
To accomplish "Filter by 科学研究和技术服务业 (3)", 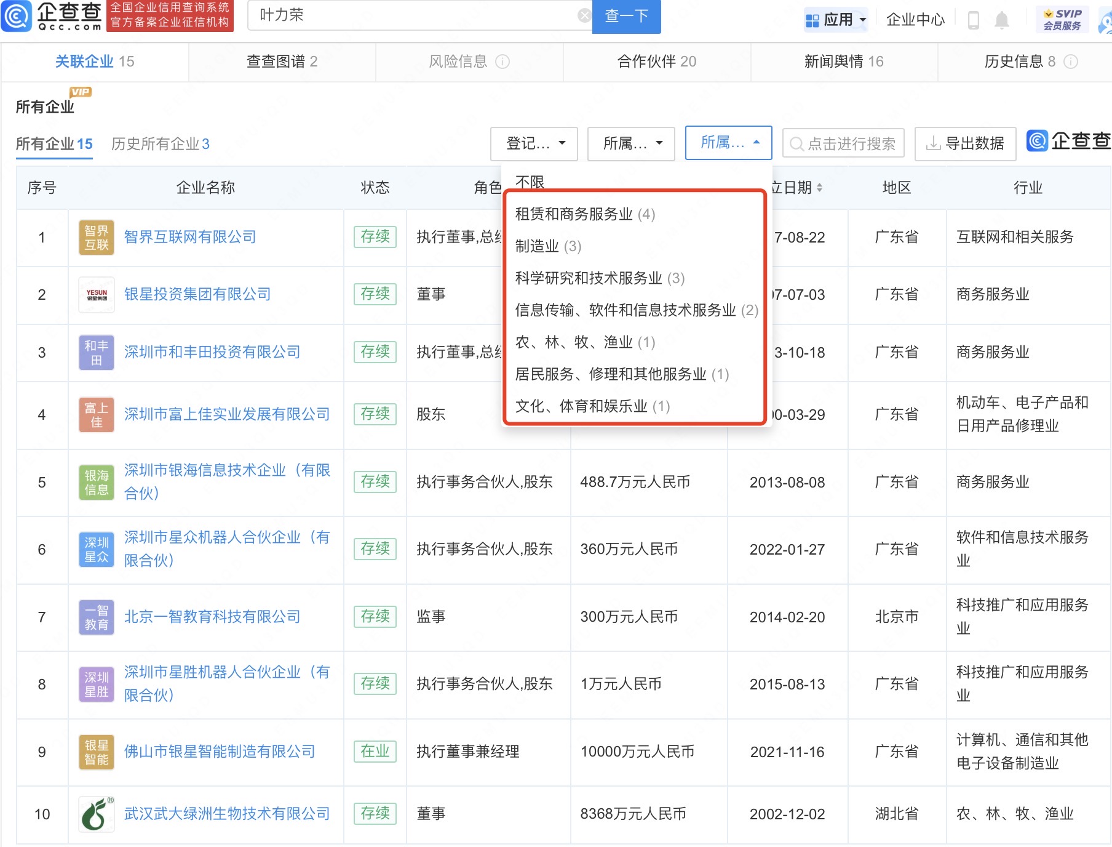I will tap(600, 278).
